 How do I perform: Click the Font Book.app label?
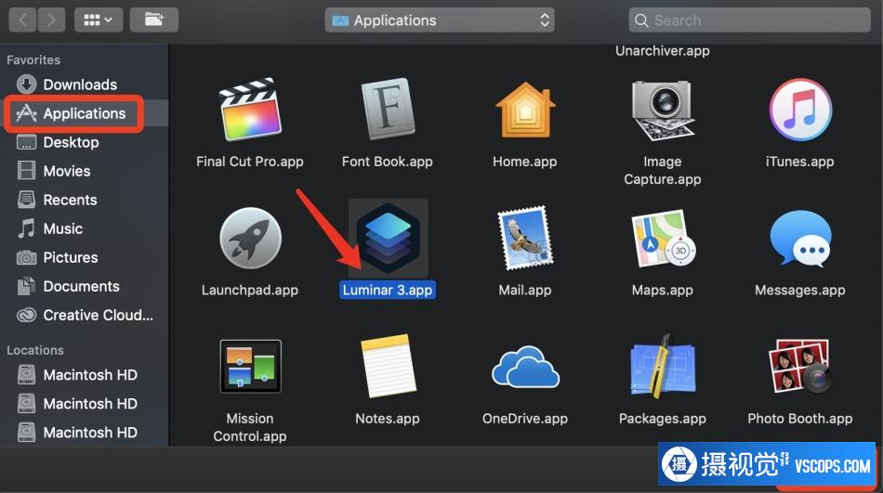388,162
